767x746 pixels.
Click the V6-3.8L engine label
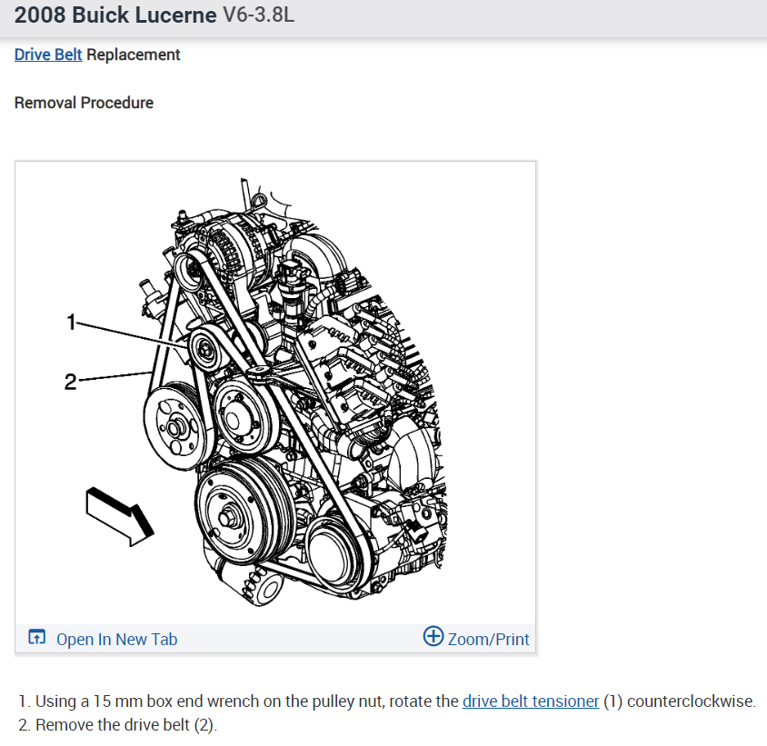tap(259, 15)
